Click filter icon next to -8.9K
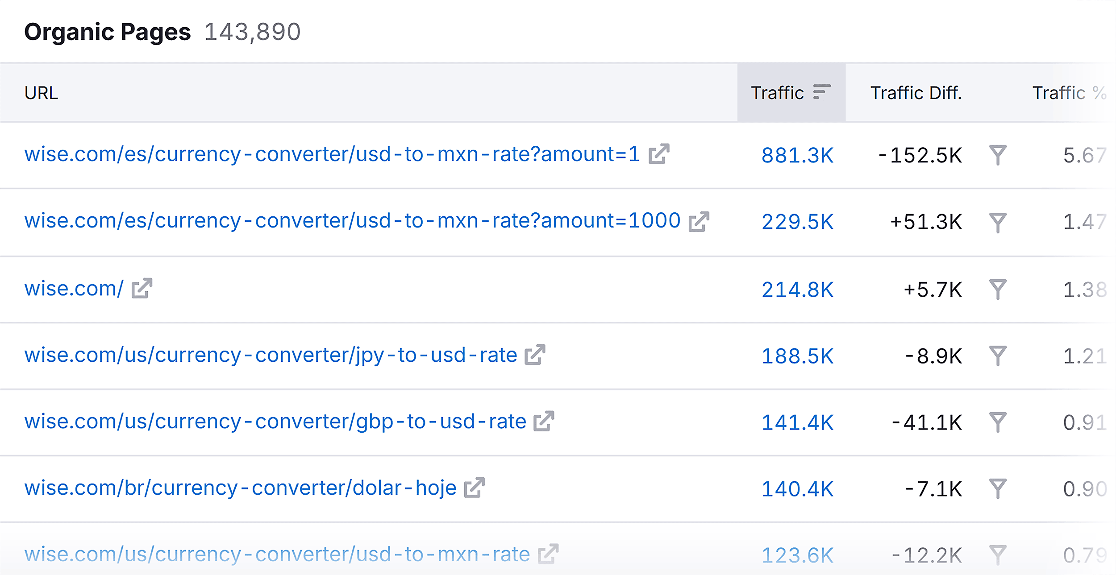1116x575 pixels. [x=998, y=356]
